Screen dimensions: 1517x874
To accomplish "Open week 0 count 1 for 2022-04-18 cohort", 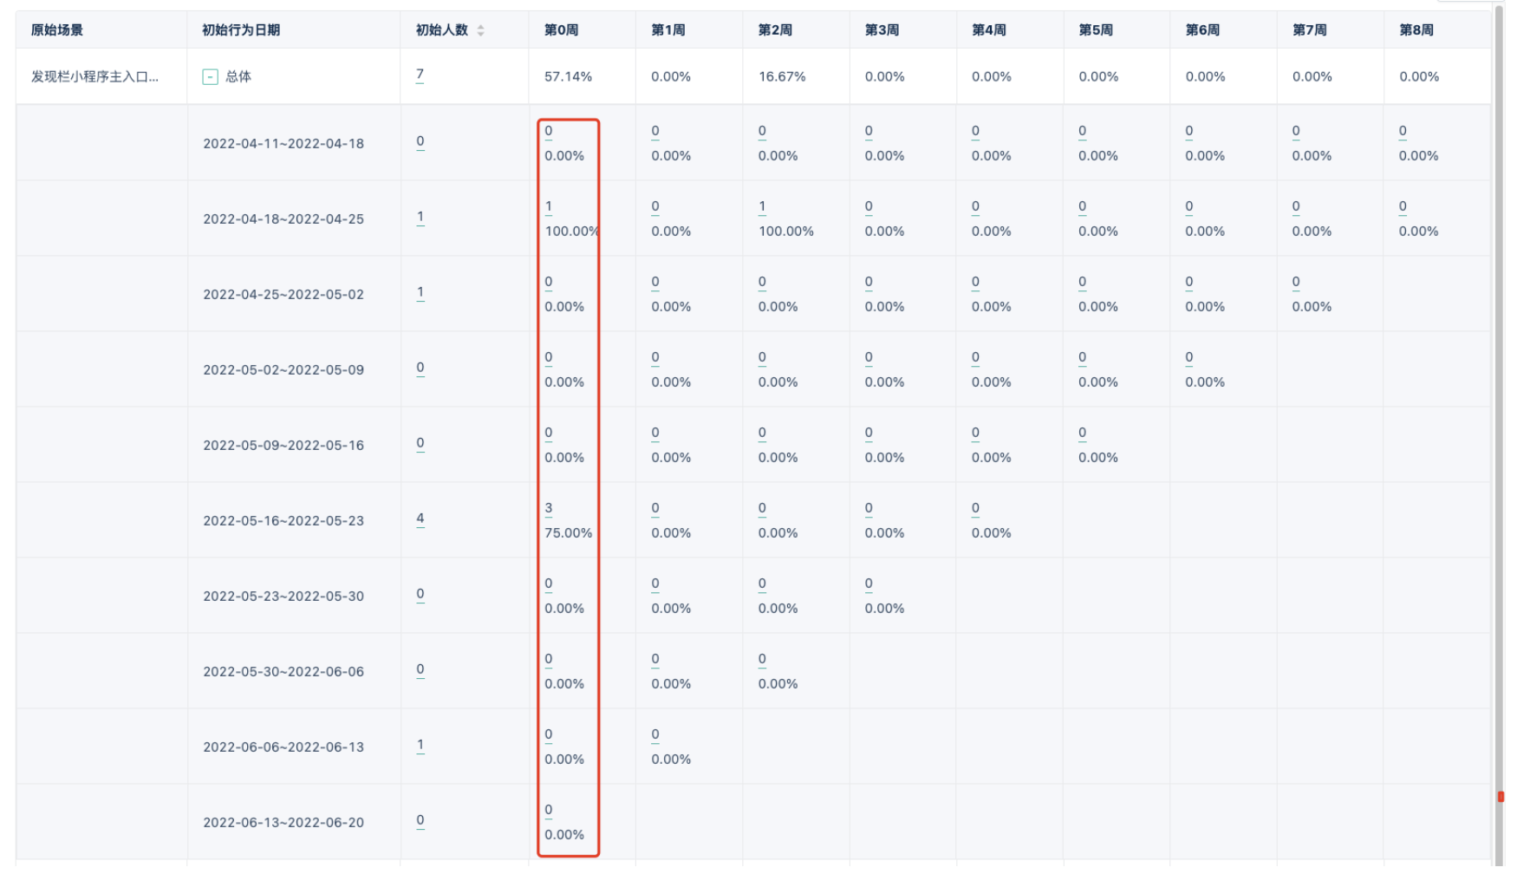I will (548, 207).
